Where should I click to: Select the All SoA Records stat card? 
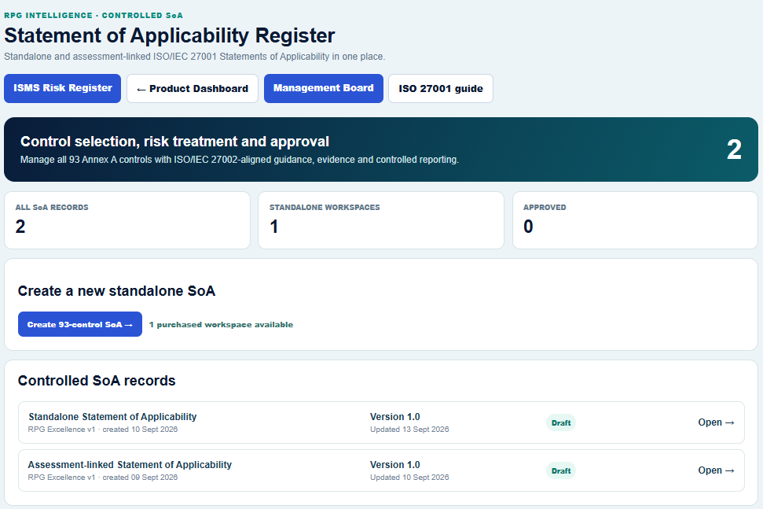pyautogui.click(x=127, y=220)
